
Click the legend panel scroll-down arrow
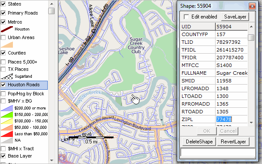[x=52, y=160]
